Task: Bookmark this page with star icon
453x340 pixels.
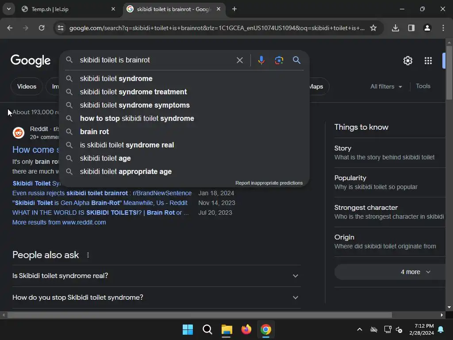Action: pyautogui.click(x=373, y=28)
